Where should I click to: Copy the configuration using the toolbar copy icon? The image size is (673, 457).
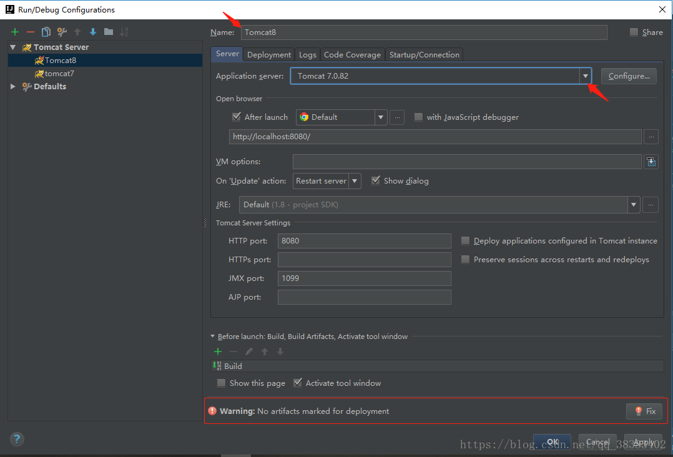tap(46, 32)
